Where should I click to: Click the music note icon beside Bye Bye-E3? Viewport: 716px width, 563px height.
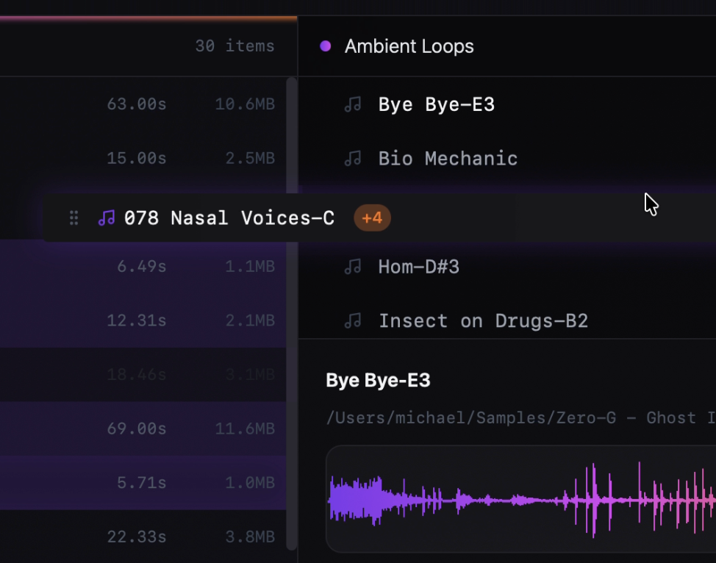point(353,104)
